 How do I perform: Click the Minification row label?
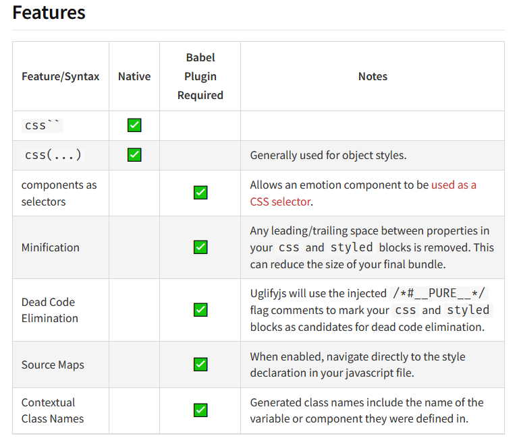(x=51, y=247)
